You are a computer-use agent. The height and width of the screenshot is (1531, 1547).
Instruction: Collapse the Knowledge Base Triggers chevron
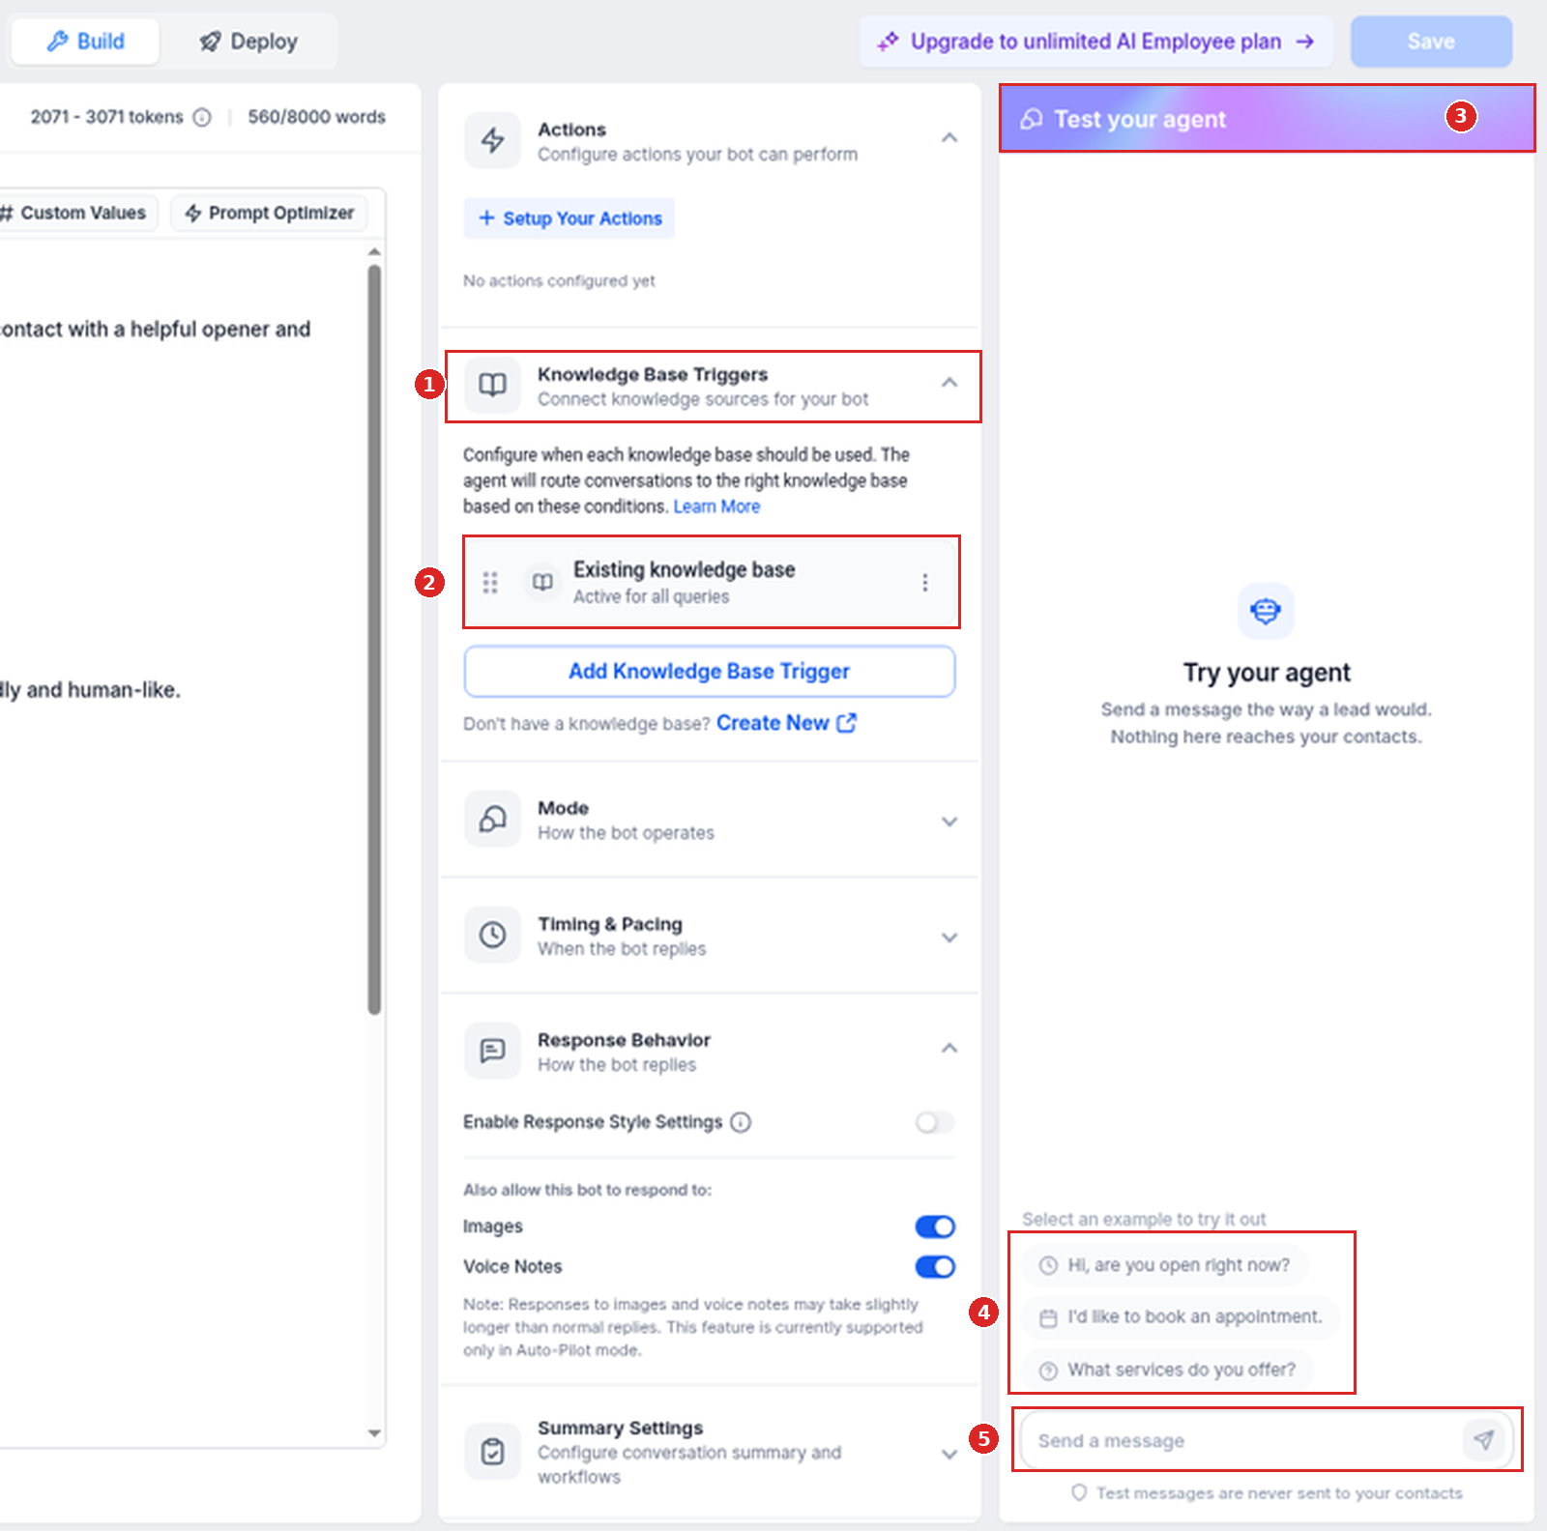pyautogui.click(x=949, y=383)
